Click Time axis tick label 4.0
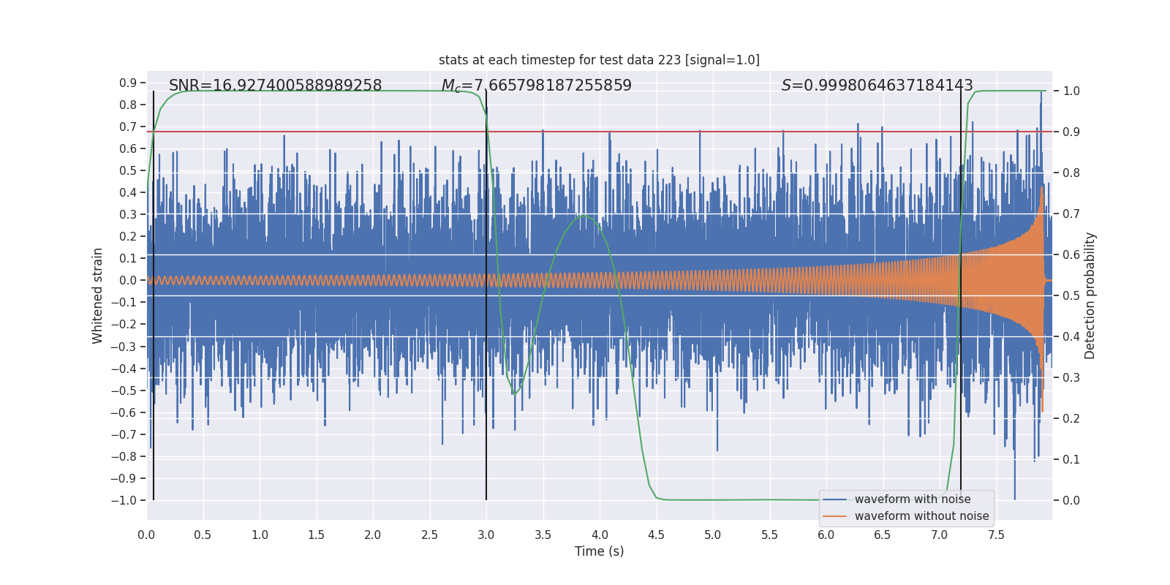 pos(600,535)
